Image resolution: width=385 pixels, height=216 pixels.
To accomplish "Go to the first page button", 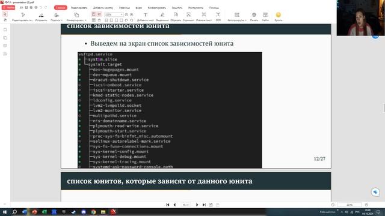I will [x=167, y=205].
